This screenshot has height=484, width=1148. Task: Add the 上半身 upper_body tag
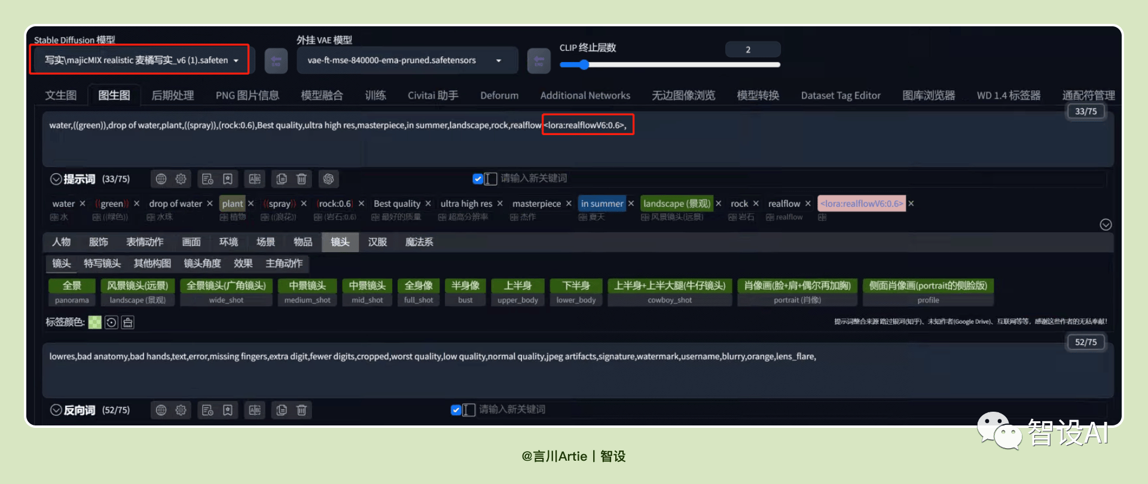pyautogui.click(x=518, y=292)
